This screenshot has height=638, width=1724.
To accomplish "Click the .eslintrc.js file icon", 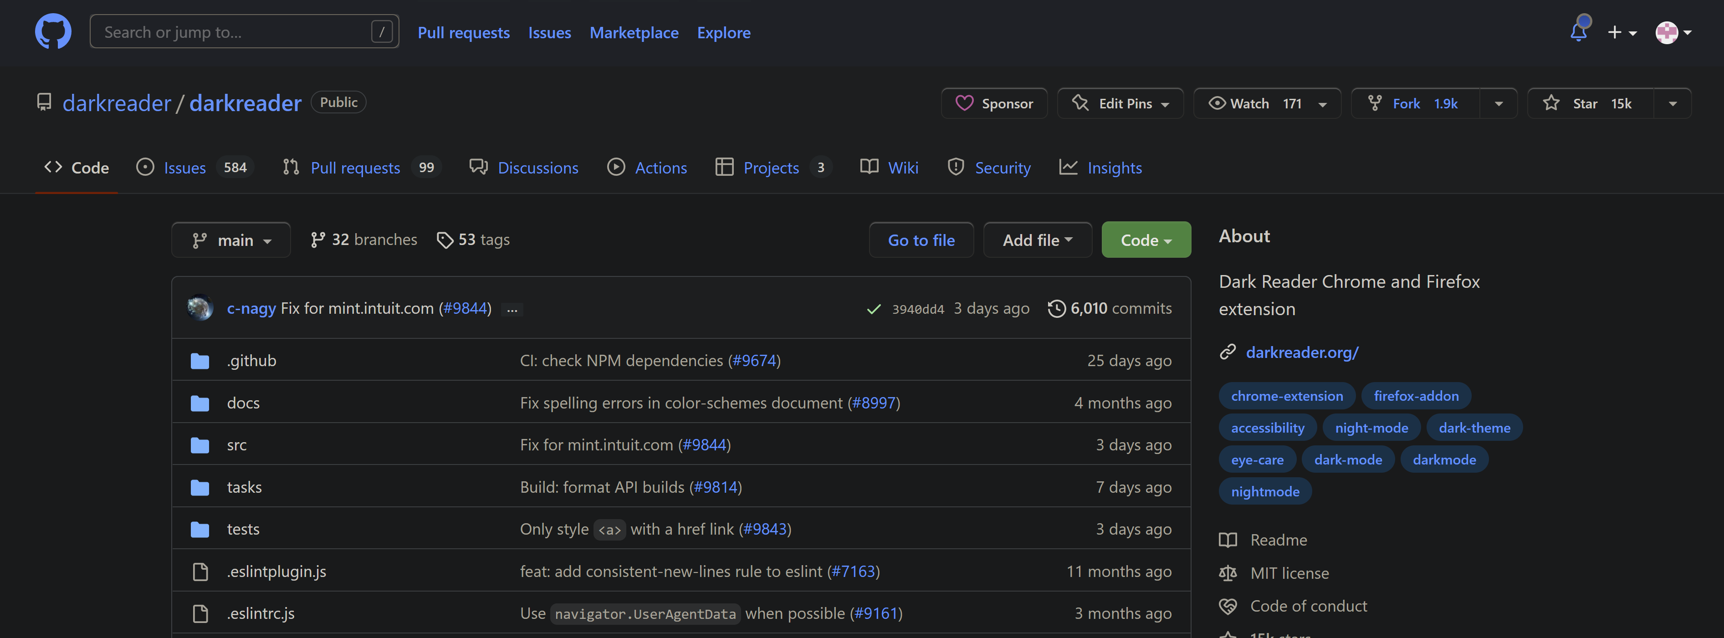I will (x=200, y=613).
